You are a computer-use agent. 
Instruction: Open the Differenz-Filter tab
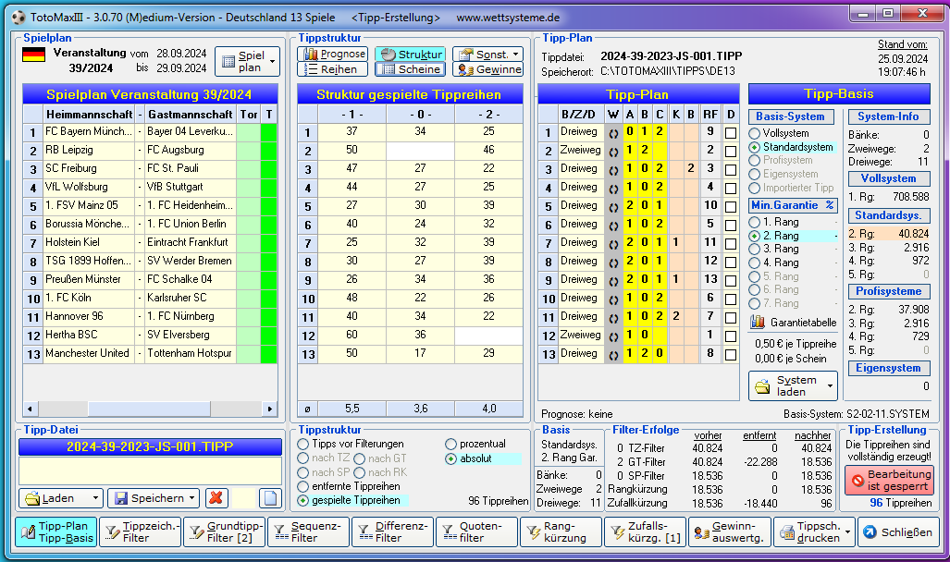pyautogui.click(x=392, y=531)
